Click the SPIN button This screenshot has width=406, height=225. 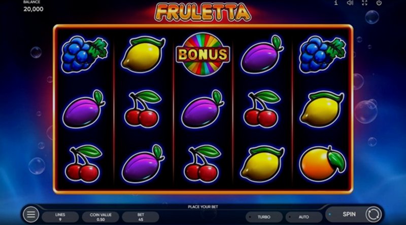[x=349, y=214]
